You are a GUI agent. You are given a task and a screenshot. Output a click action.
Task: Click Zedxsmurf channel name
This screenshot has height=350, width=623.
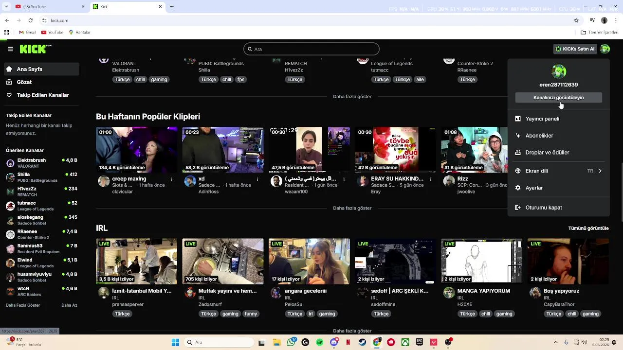point(210,304)
